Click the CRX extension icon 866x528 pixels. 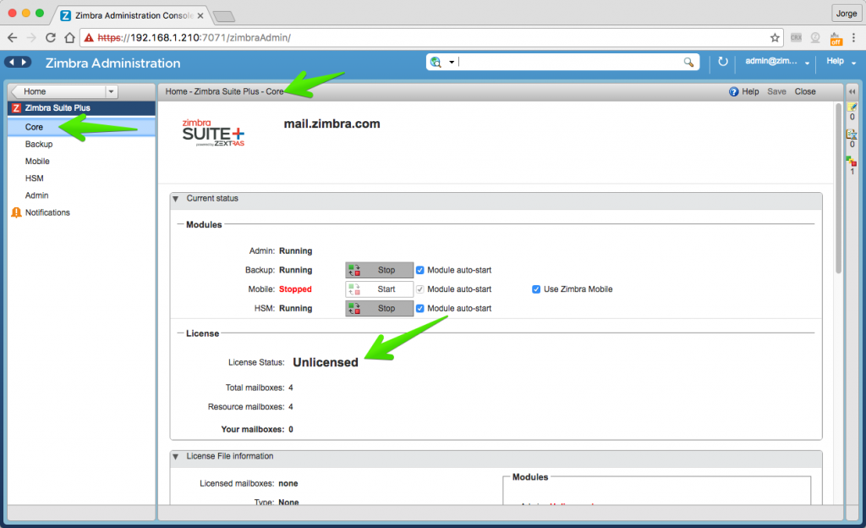tap(796, 37)
